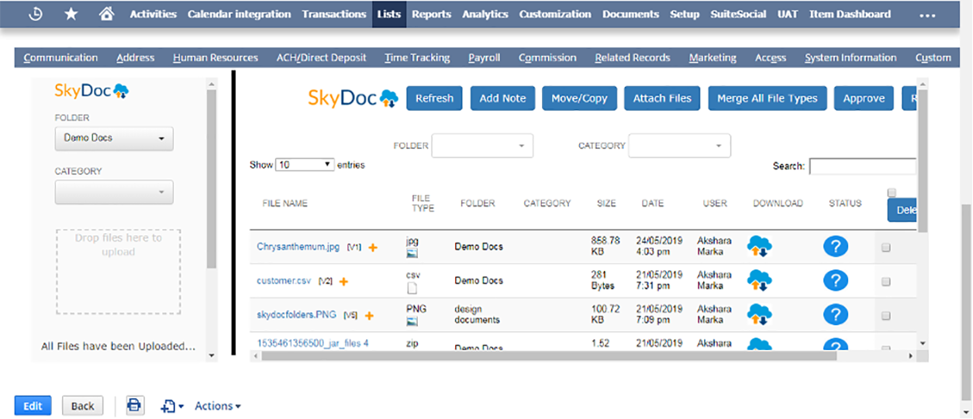The width and height of the screenshot is (973, 419).
Task: Check the box for customer.csv row
Action: 886,282
